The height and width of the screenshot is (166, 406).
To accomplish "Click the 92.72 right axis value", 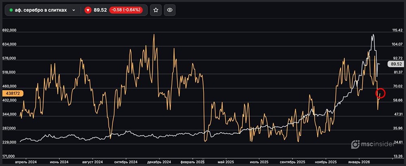I will click(x=397, y=58).
